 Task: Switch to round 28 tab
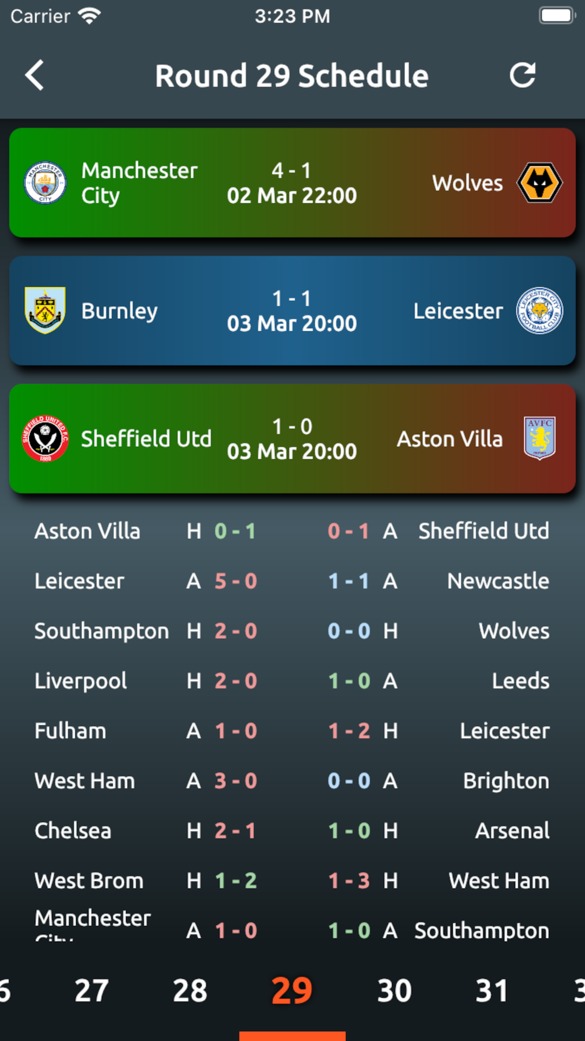(x=190, y=991)
